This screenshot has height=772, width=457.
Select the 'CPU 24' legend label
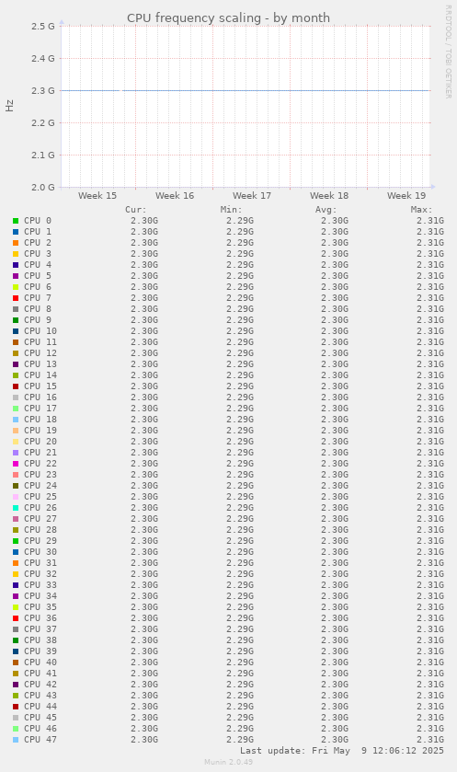[40, 486]
